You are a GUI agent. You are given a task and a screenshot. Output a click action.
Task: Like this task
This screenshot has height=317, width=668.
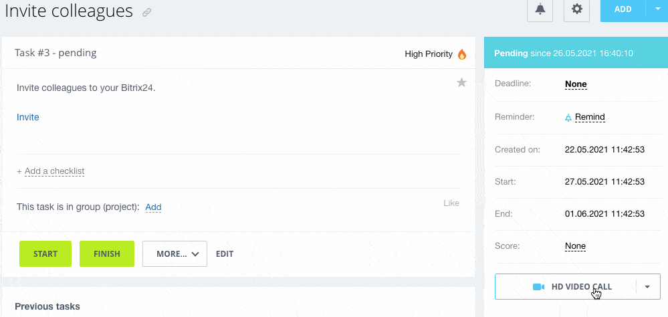pyautogui.click(x=451, y=203)
